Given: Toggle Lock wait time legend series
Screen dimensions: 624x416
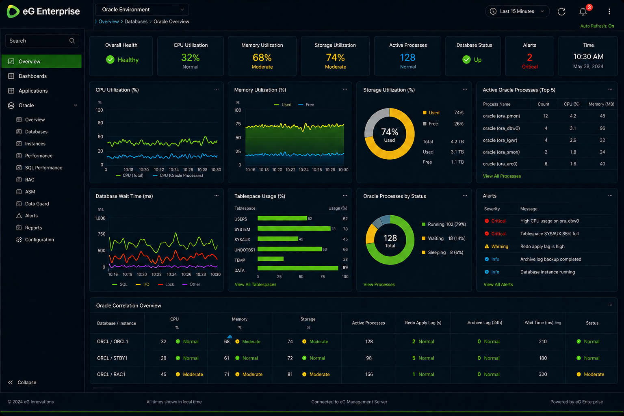Looking at the screenshot, I should point(166,284).
